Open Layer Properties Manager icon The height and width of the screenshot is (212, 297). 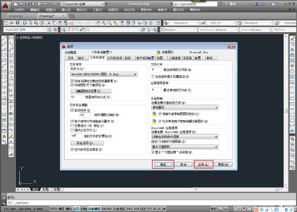63,30
